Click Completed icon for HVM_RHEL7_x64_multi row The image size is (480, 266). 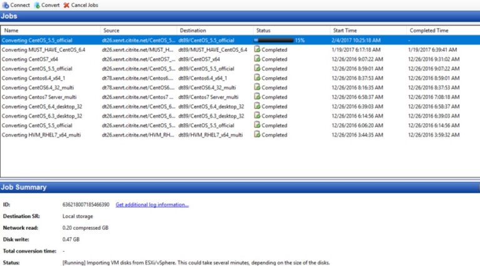(257, 135)
